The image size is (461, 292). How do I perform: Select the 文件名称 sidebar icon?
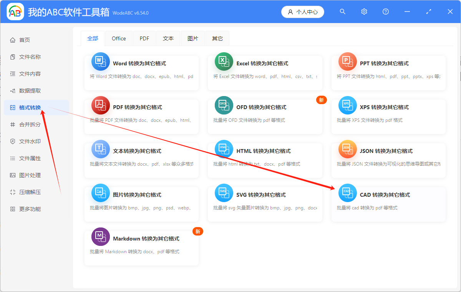click(x=13, y=56)
